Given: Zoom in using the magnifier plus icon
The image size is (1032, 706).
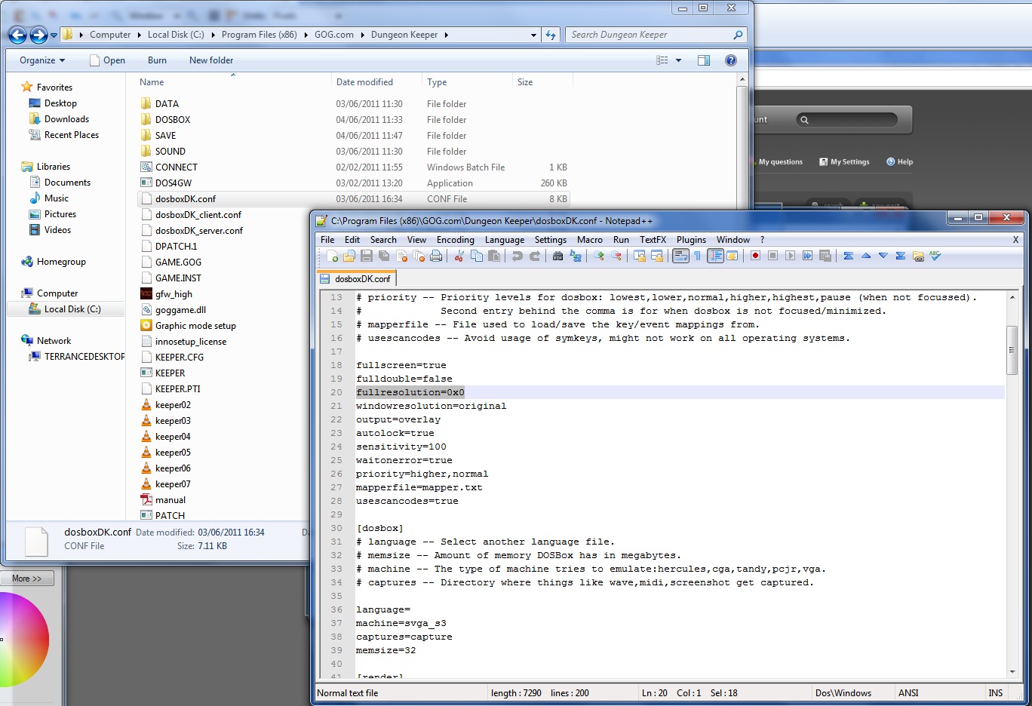Looking at the screenshot, I should click(x=599, y=256).
